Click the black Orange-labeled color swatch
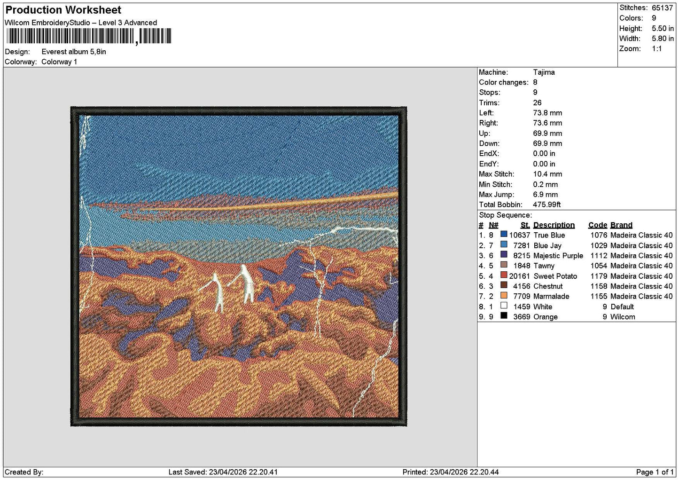679x480 pixels. (504, 316)
